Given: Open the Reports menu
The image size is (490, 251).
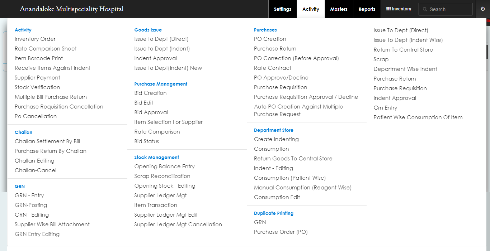Looking at the screenshot, I should tap(367, 9).
